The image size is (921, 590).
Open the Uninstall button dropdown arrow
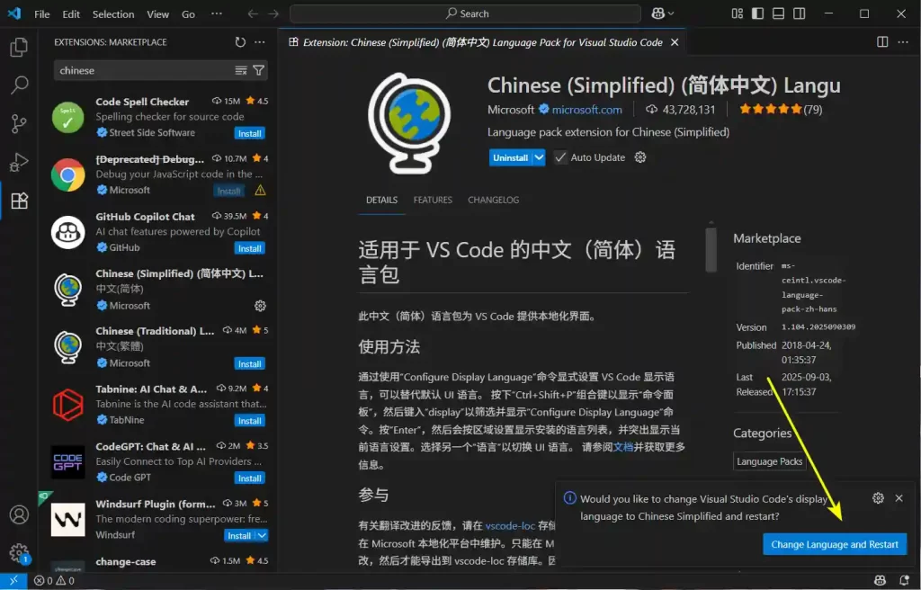539,157
